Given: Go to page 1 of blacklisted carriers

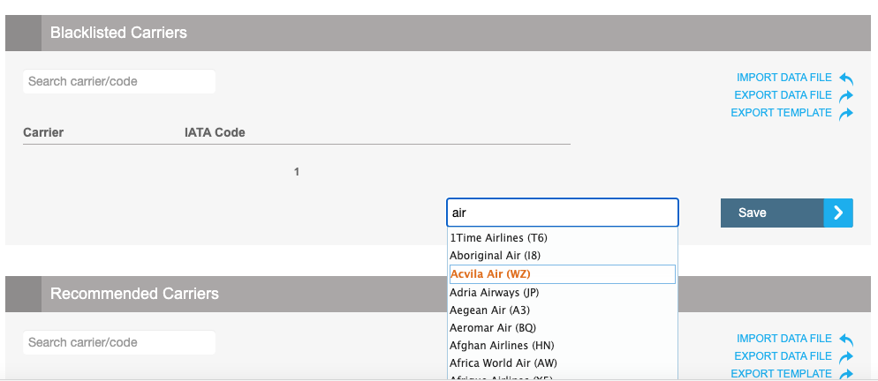Looking at the screenshot, I should point(297,172).
